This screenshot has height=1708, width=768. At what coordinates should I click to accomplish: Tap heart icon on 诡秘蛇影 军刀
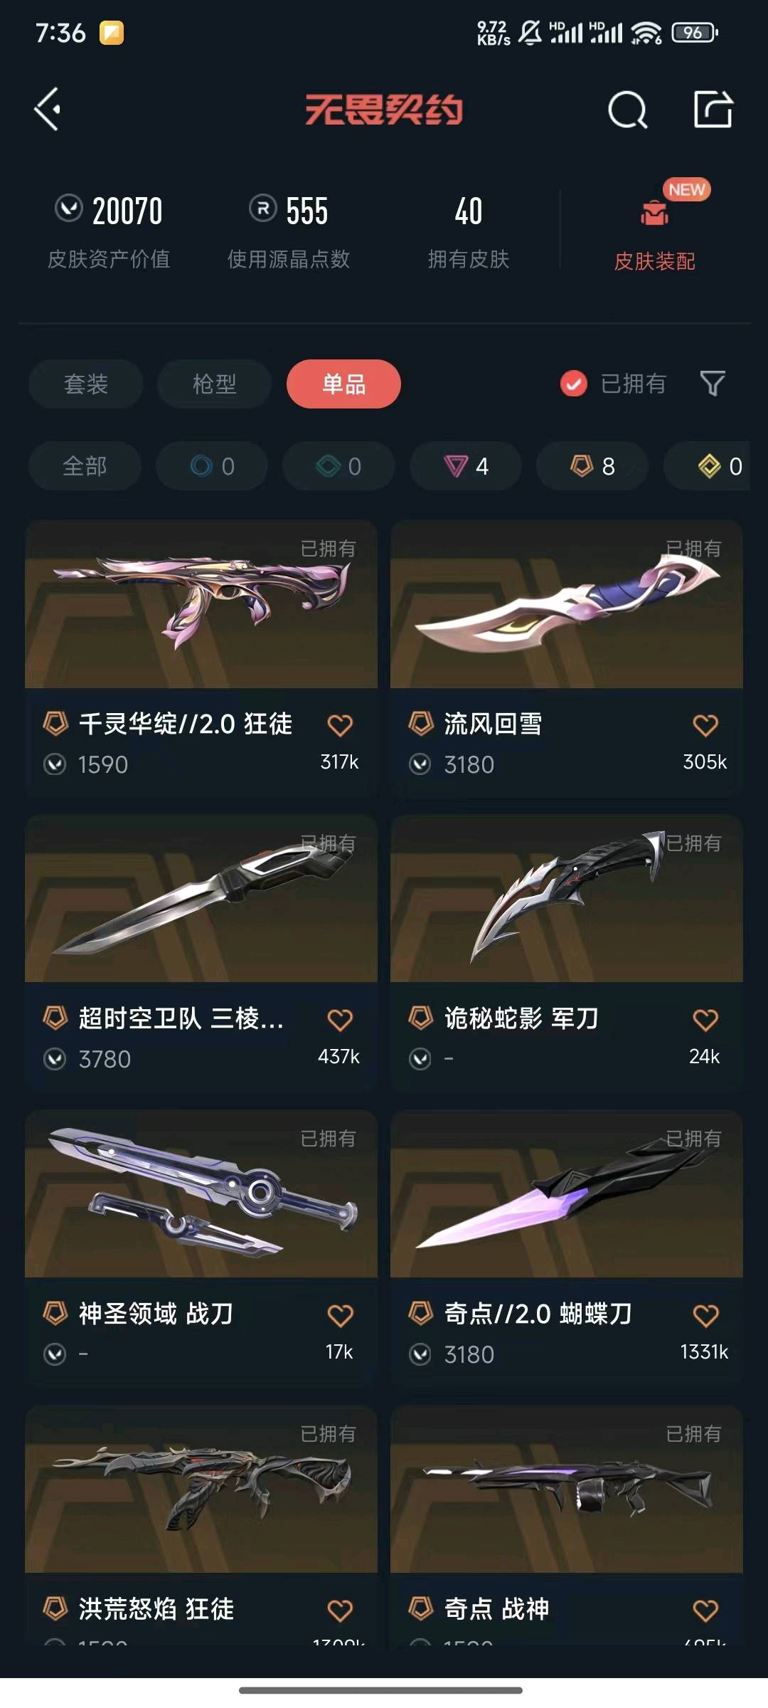coord(705,1020)
